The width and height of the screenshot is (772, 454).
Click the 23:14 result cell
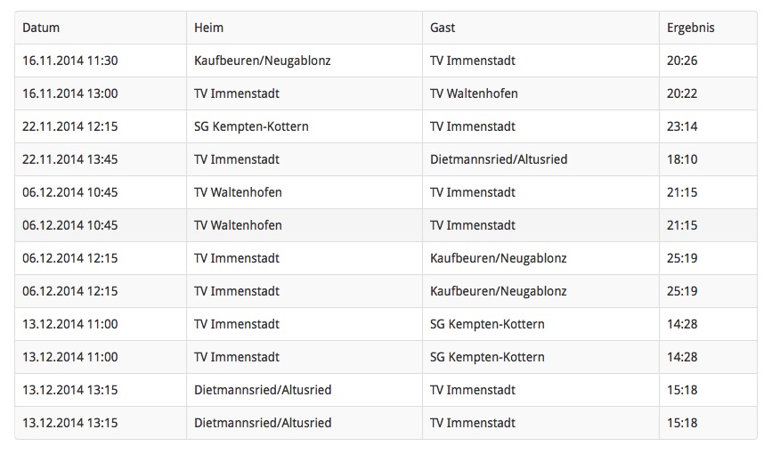[708, 126]
